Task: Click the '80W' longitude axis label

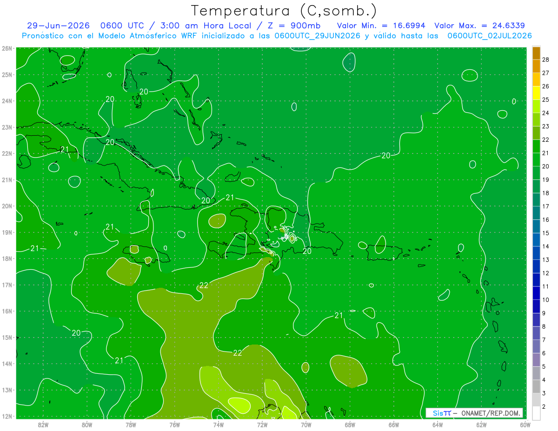Action: pos(87,424)
